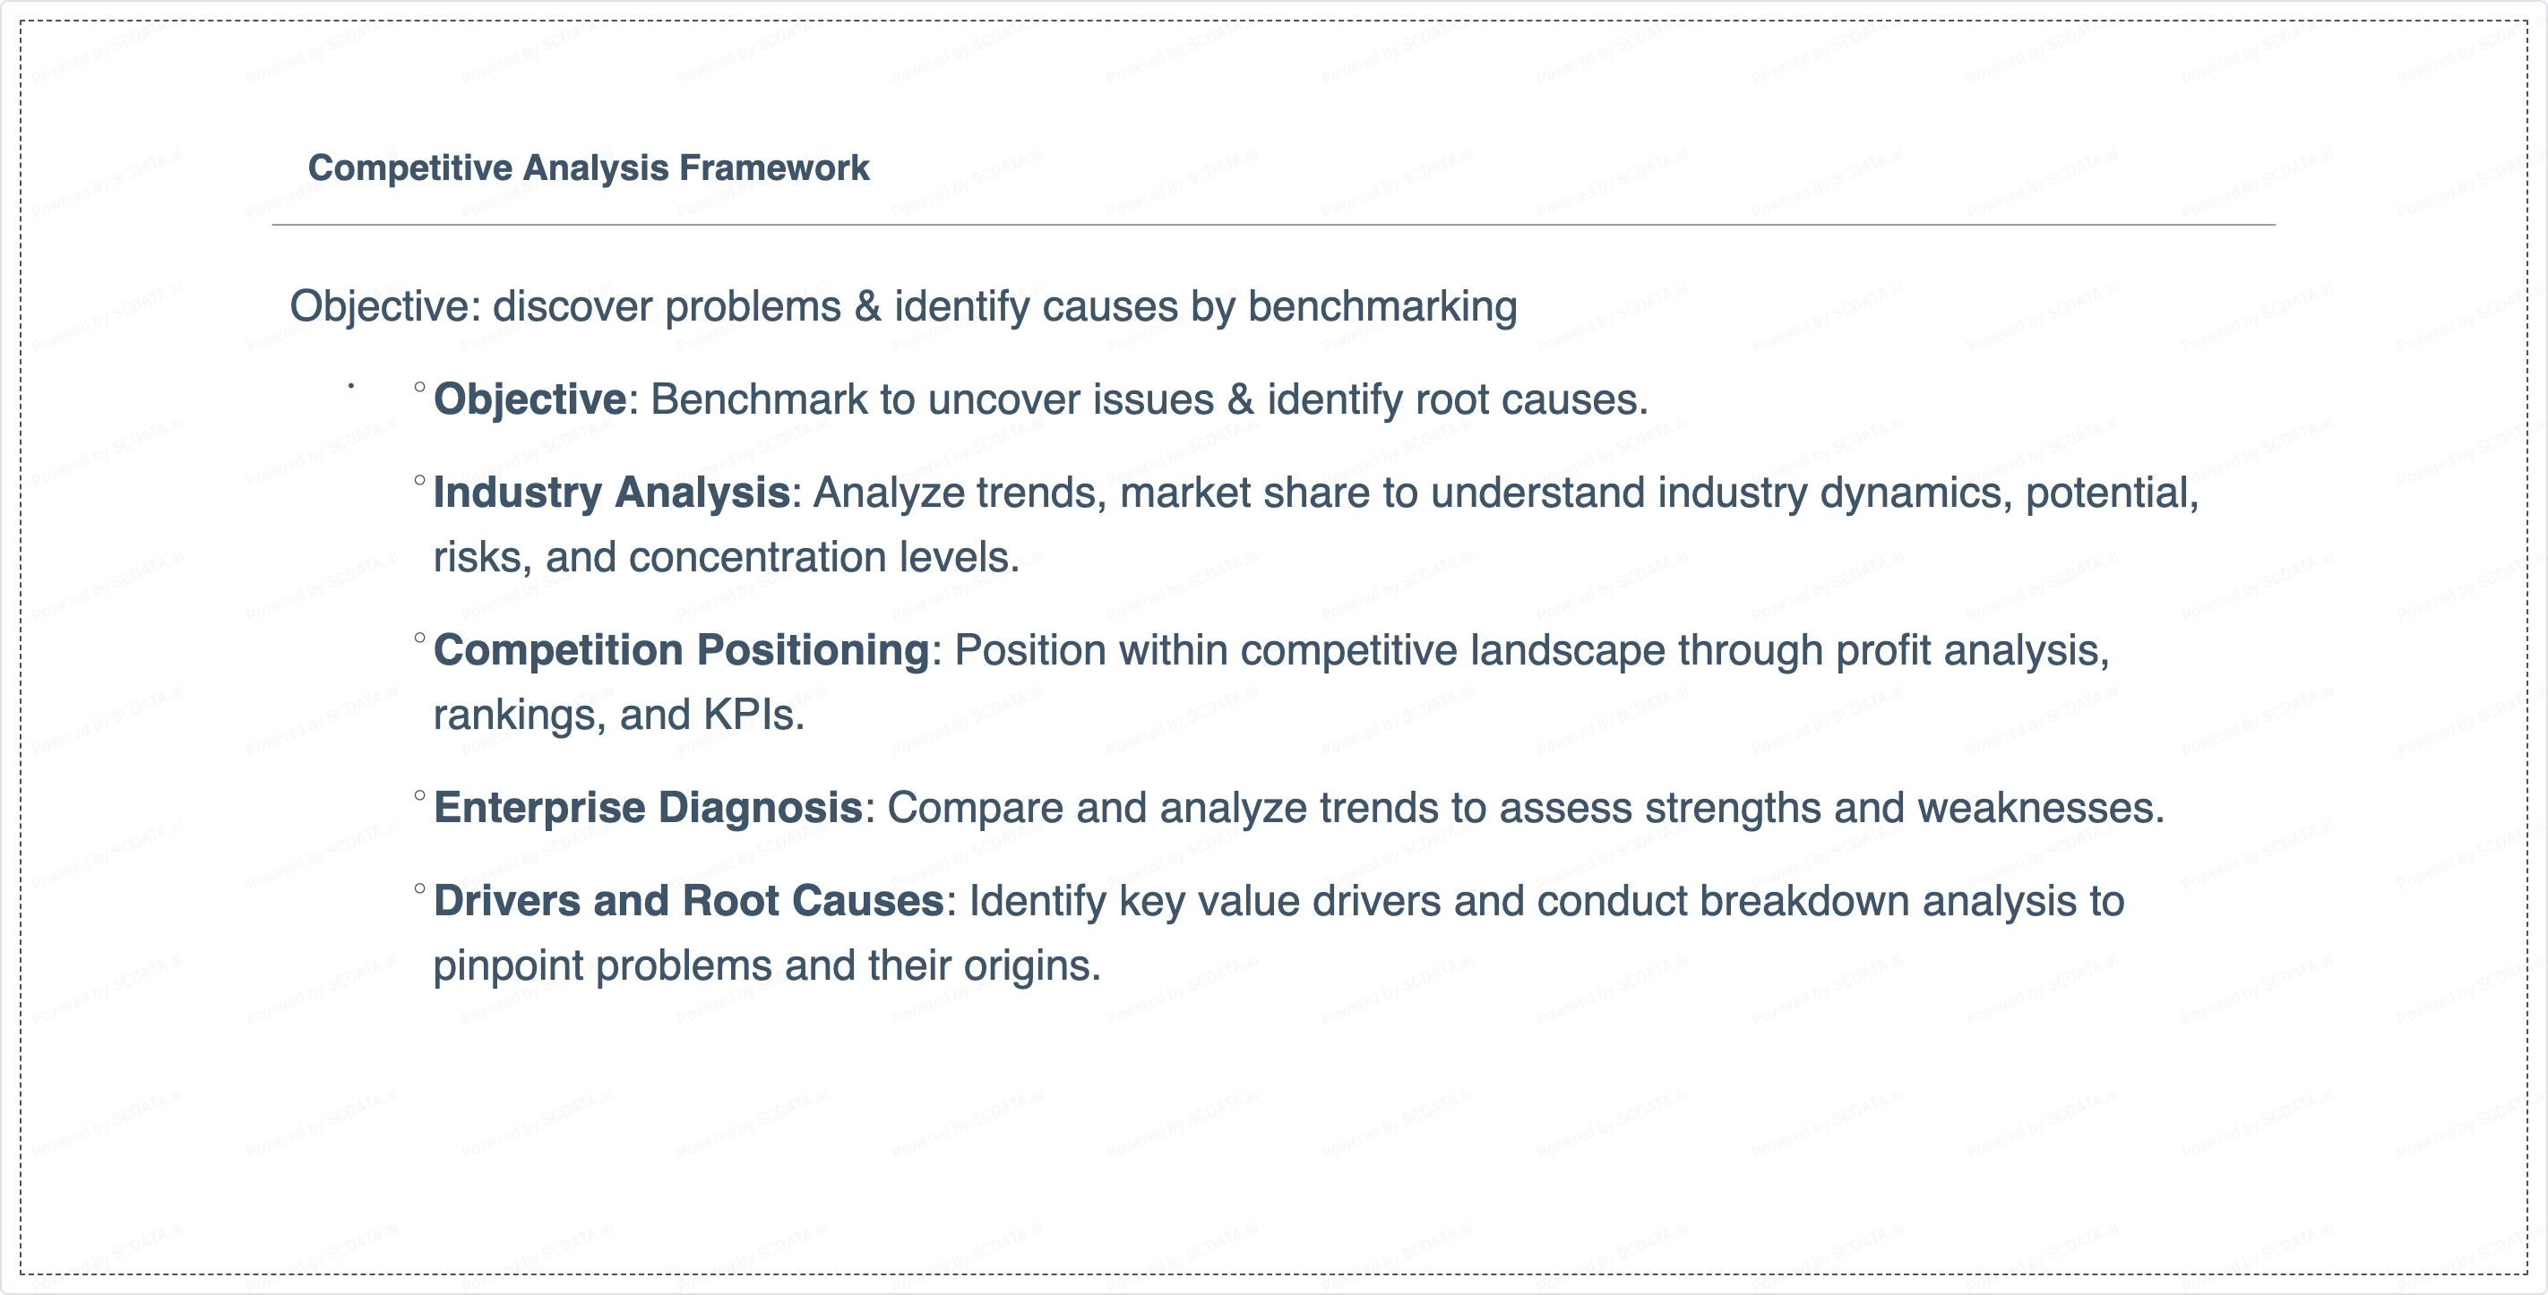Select the bold "Competition Positioning" label

click(x=681, y=650)
